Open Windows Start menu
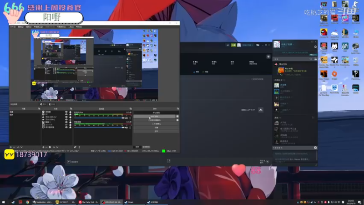 [4, 202]
